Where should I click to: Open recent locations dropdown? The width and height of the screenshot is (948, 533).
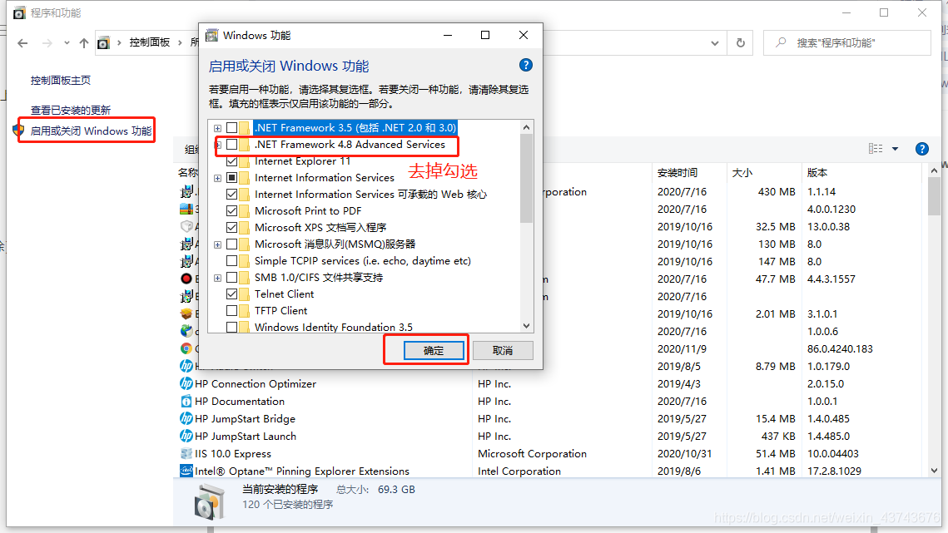[67, 43]
